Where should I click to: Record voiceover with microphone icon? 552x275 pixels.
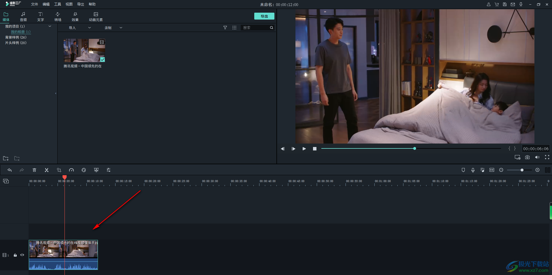[473, 170]
